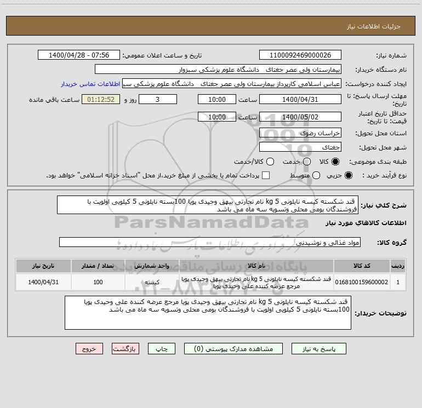The height and width of the screenshot is (408, 422).
Task: Open اطلاعات تماس خریدار link
Action: (90, 84)
